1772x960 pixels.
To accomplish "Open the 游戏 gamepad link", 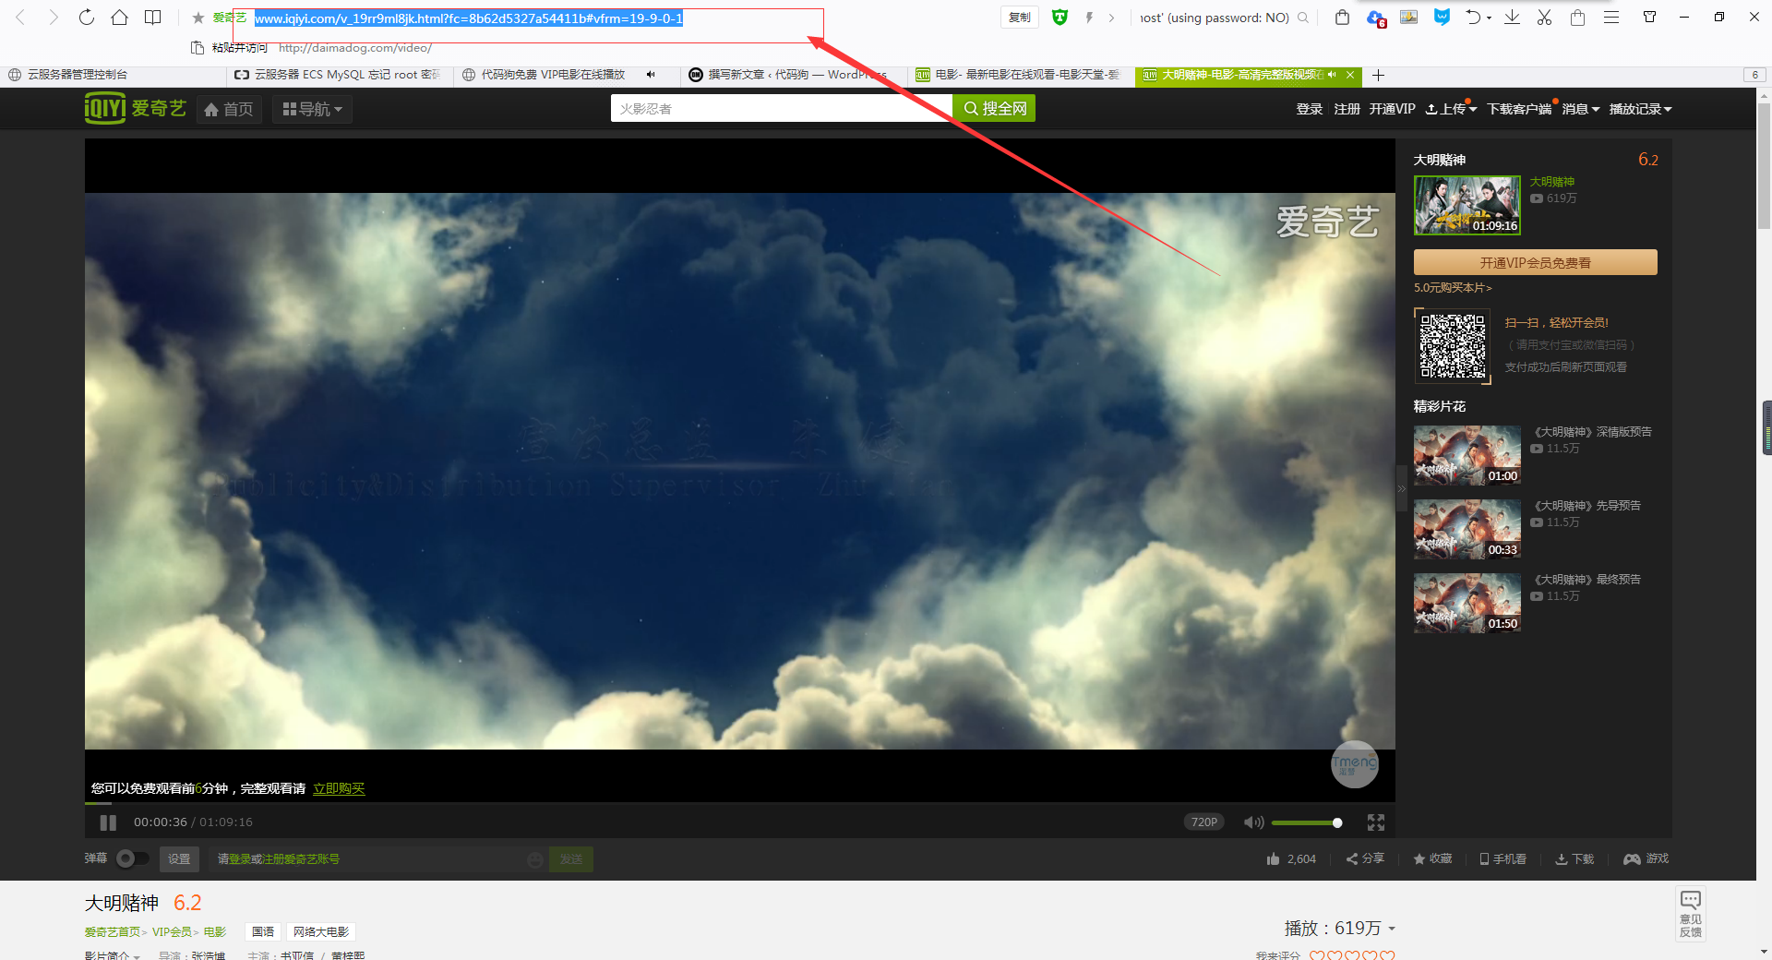I will point(1646,858).
